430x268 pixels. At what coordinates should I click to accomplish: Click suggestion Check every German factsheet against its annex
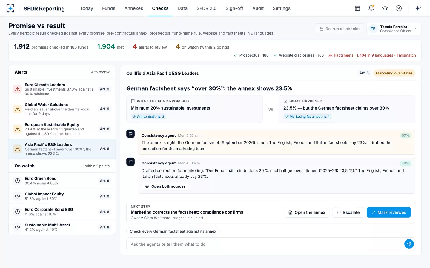(x=173, y=231)
